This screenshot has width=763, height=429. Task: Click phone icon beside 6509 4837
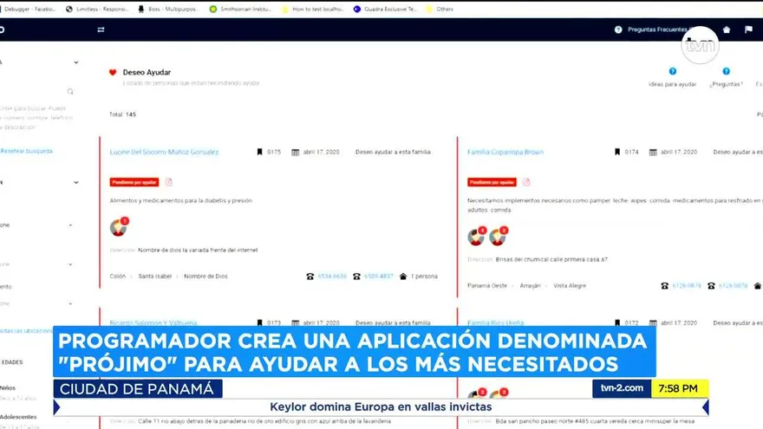coord(356,276)
